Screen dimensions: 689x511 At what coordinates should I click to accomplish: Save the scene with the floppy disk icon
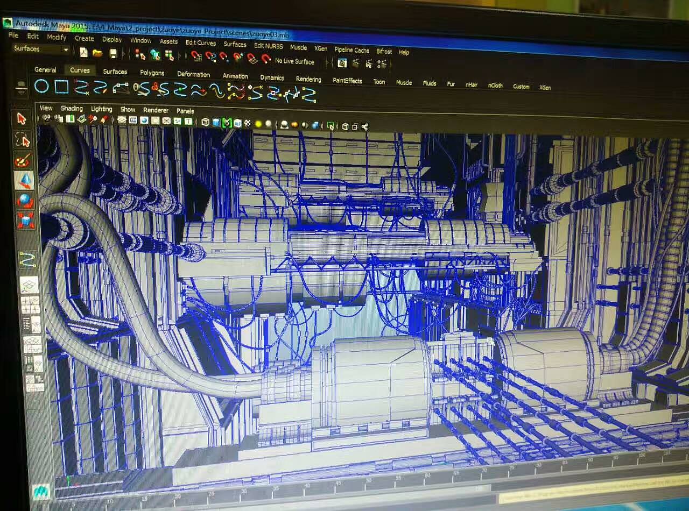[x=113, y=53]
